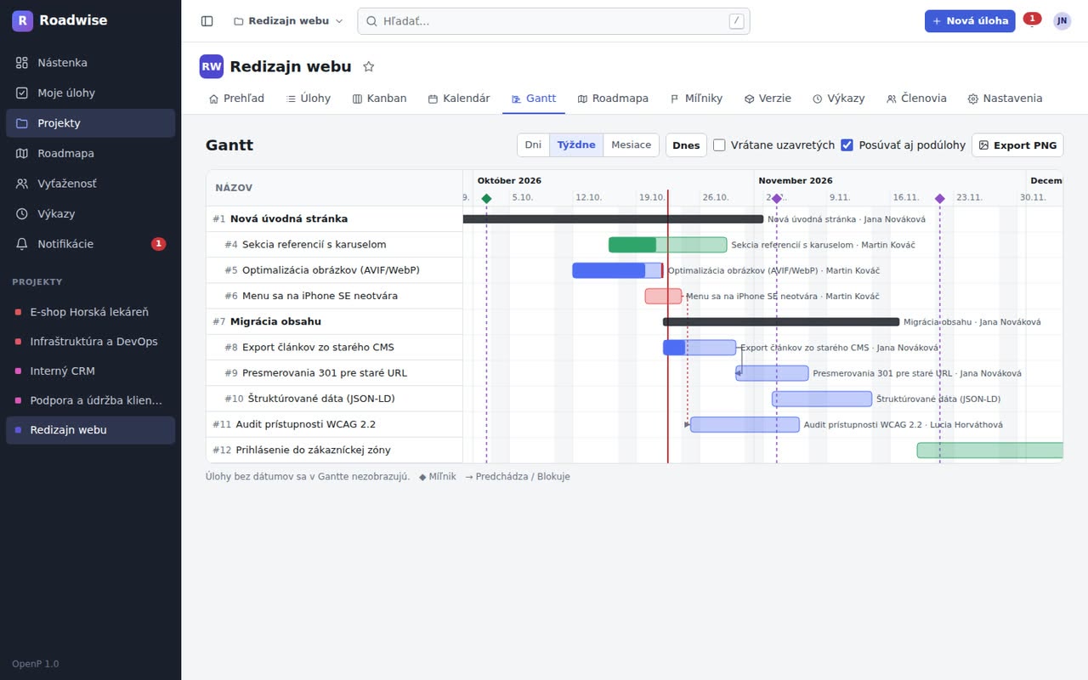Switch to the Kalendár tab

tap(459, 99)
